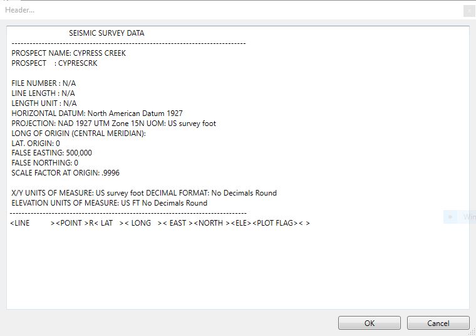The width and height of the screenshot is (476, 336).
Task: Click the PLOT FLAG column header text
Action: pos(276,223)
